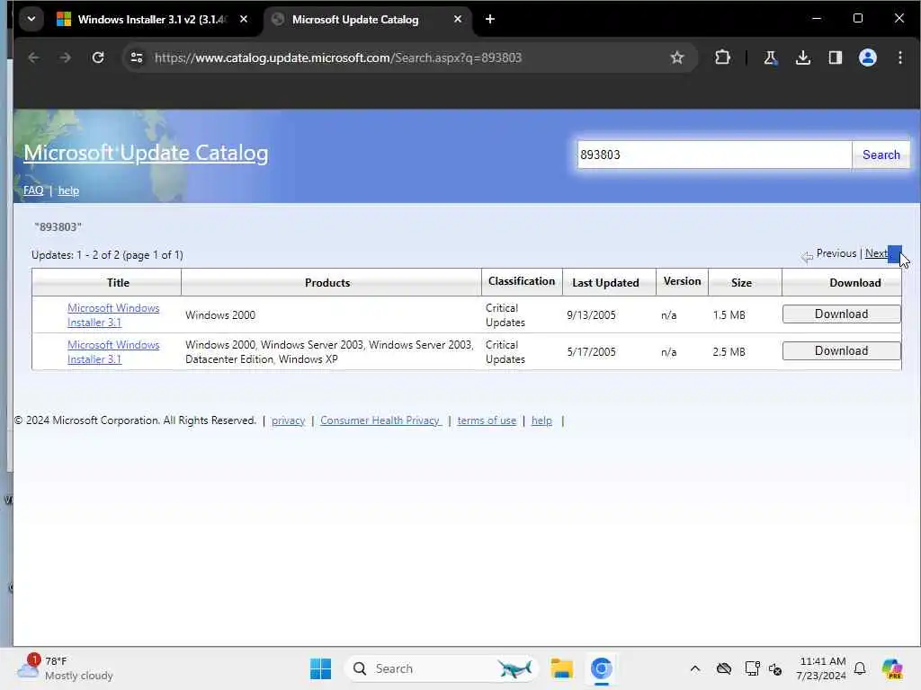Open the Windows Start menu

(x=320, y=668)
